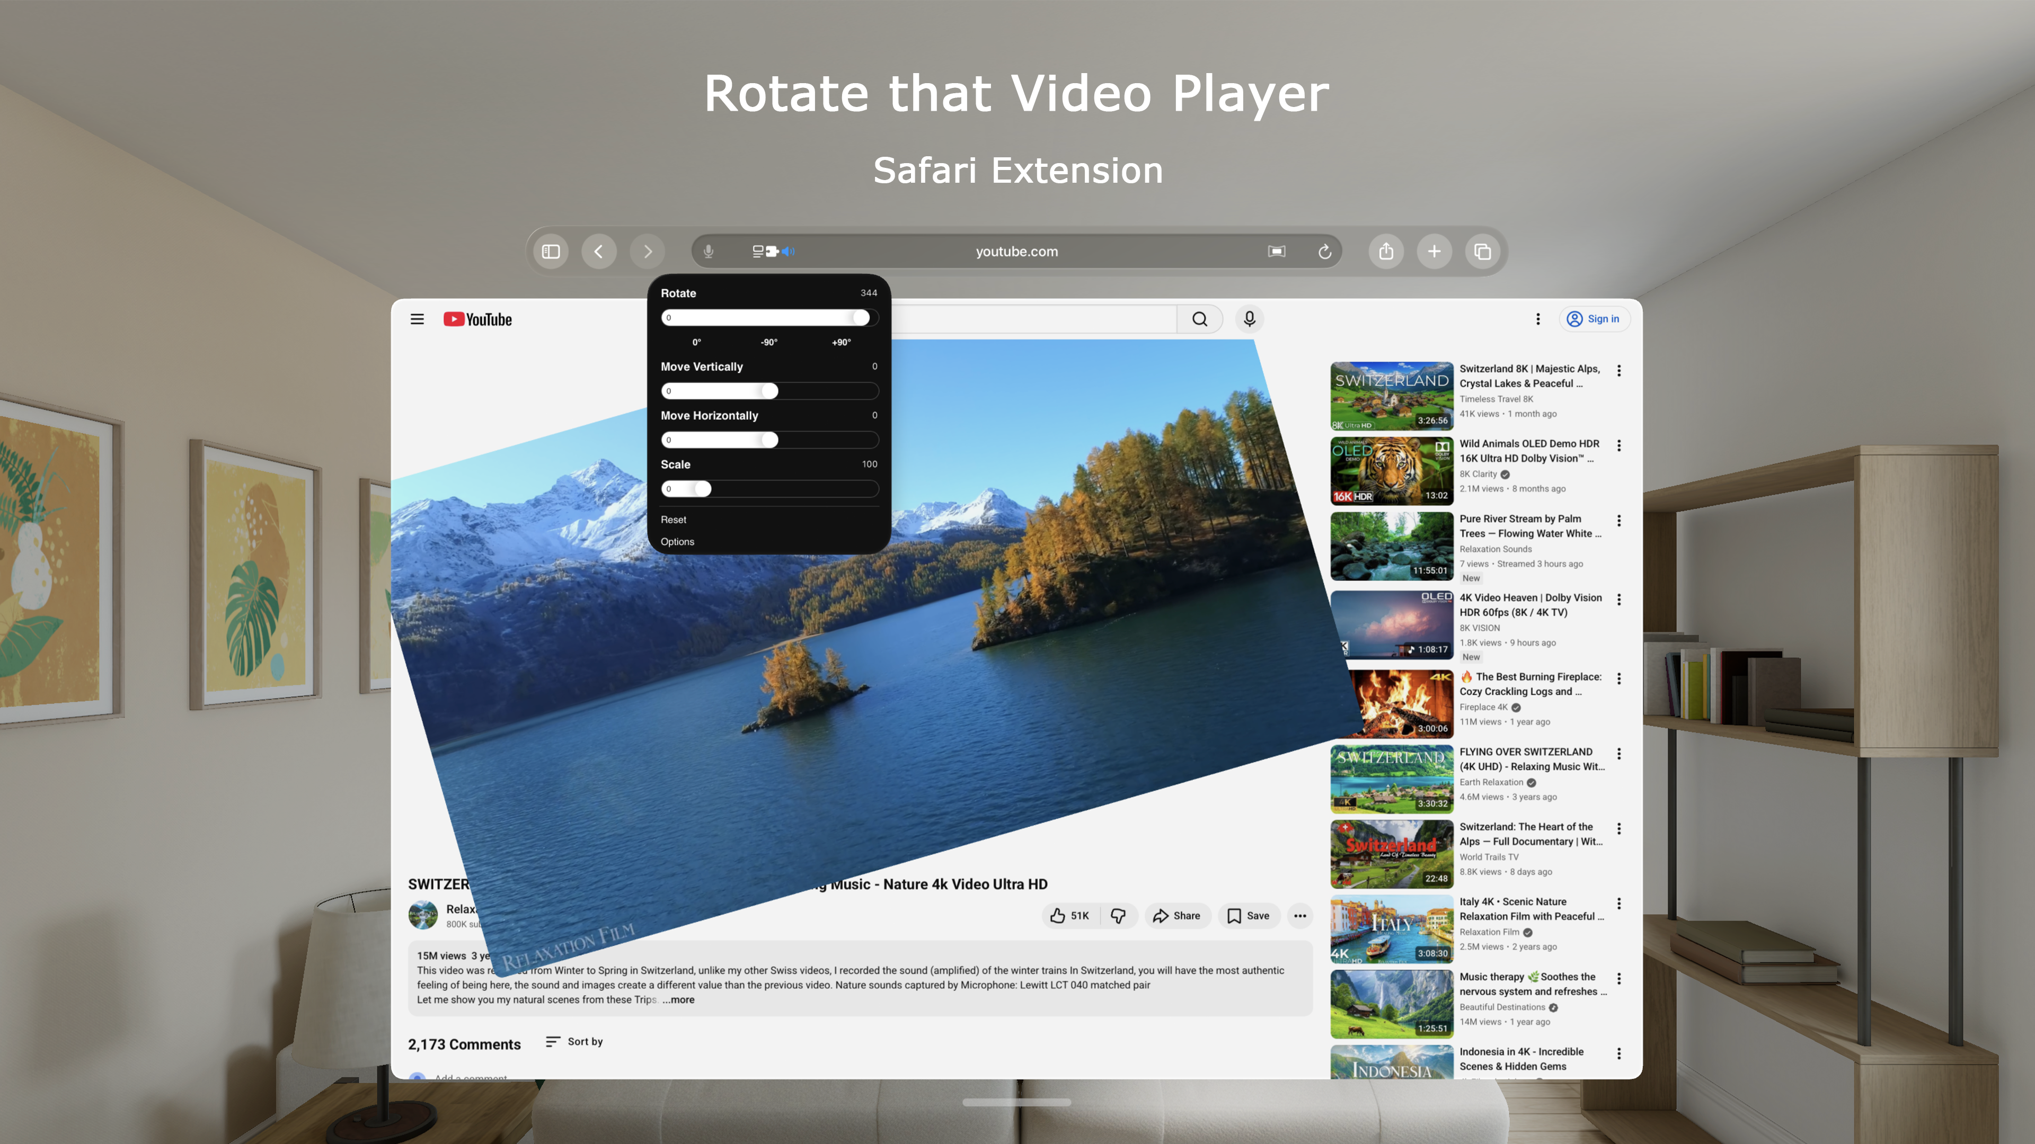
Task: Adjust the Scale slider
Action: click(769, 489)
